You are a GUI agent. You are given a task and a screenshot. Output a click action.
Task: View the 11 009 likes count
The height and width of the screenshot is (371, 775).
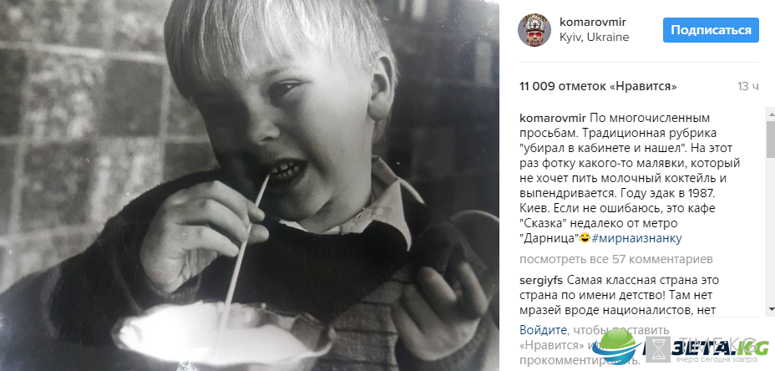(x=598, y=87)
